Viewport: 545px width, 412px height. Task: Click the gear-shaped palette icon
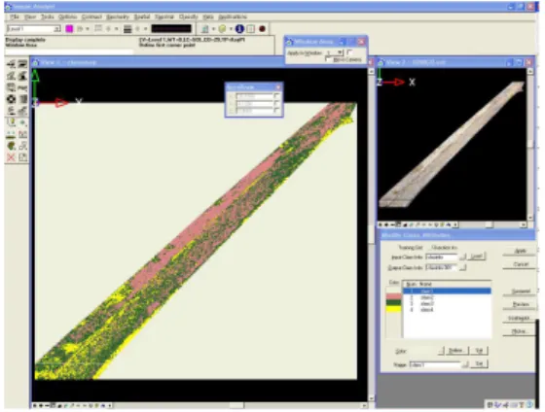pyautogui.click(x=11, y=99)
